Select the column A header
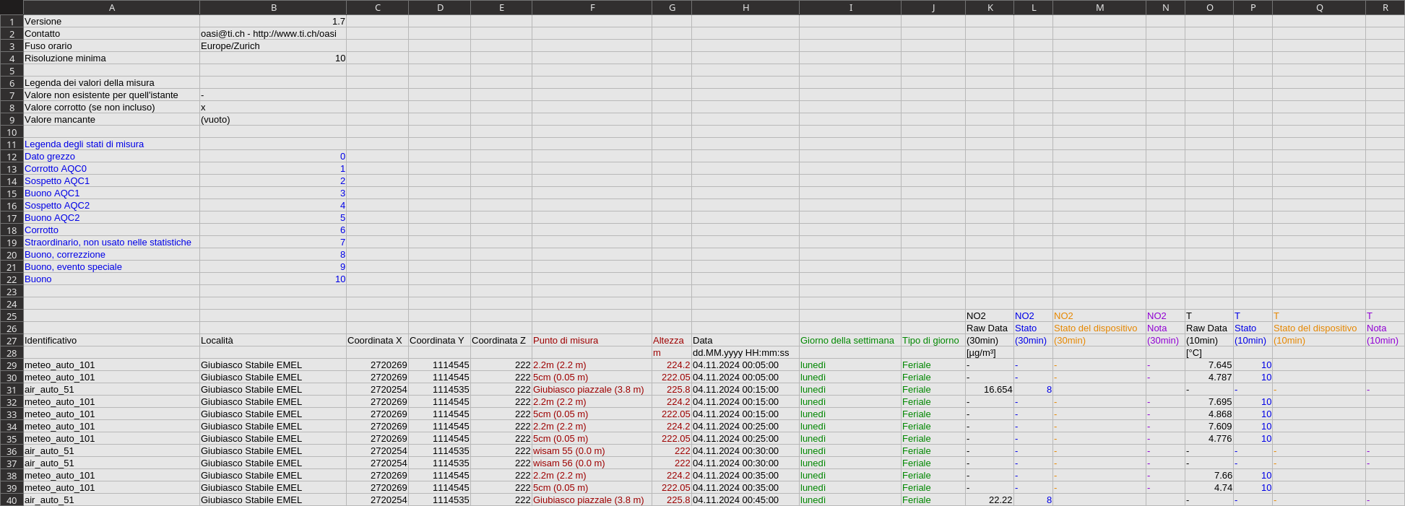The width and height of the screenshot is (1405, 506). [111, 7]
